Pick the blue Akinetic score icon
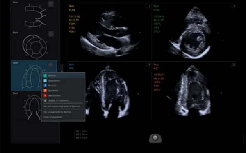 [45, 86]
